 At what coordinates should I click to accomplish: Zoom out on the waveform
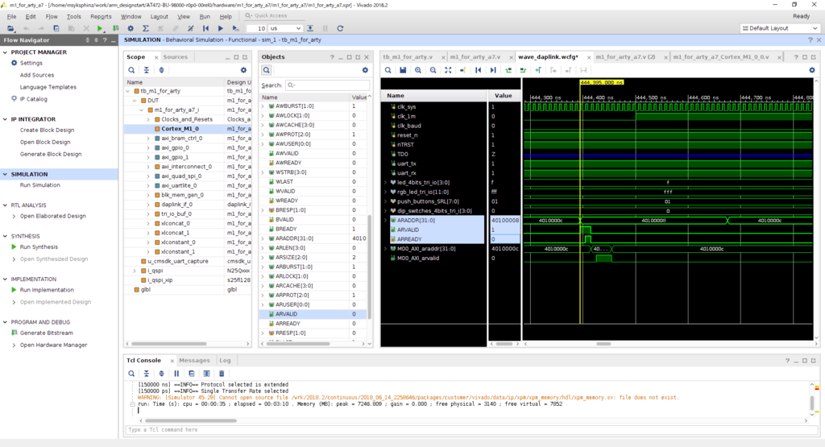(433, 70)
